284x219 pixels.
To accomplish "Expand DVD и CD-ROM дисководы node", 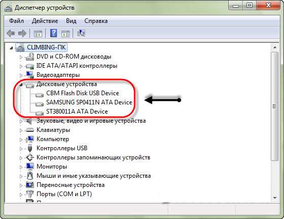I will (x=21, y=57).
